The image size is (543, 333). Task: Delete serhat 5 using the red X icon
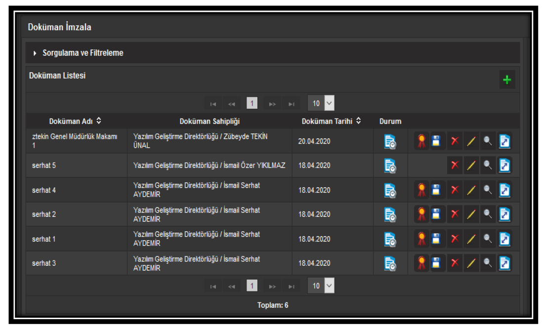click(454, 166)
